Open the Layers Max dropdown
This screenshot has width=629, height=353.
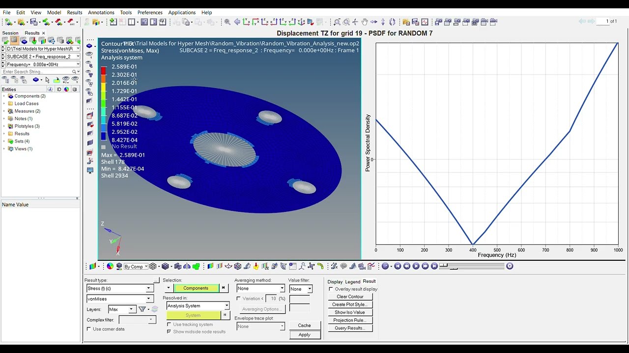pos(122,309)
